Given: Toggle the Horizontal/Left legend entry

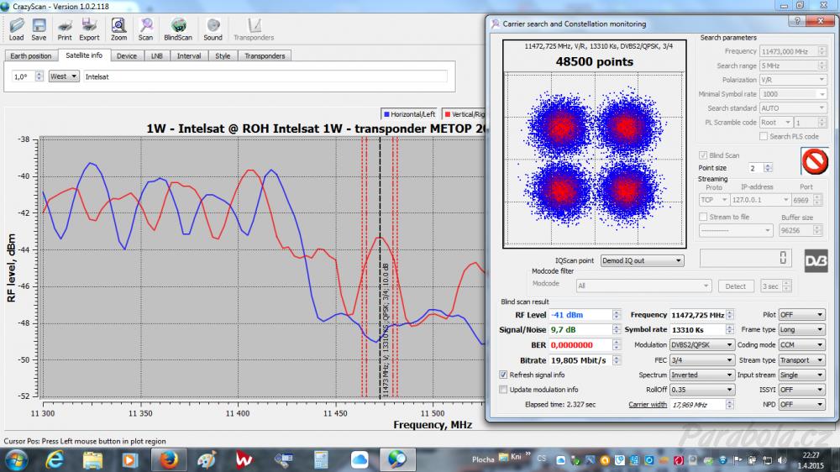Looking at the screenshot, I should click(410, 114).
